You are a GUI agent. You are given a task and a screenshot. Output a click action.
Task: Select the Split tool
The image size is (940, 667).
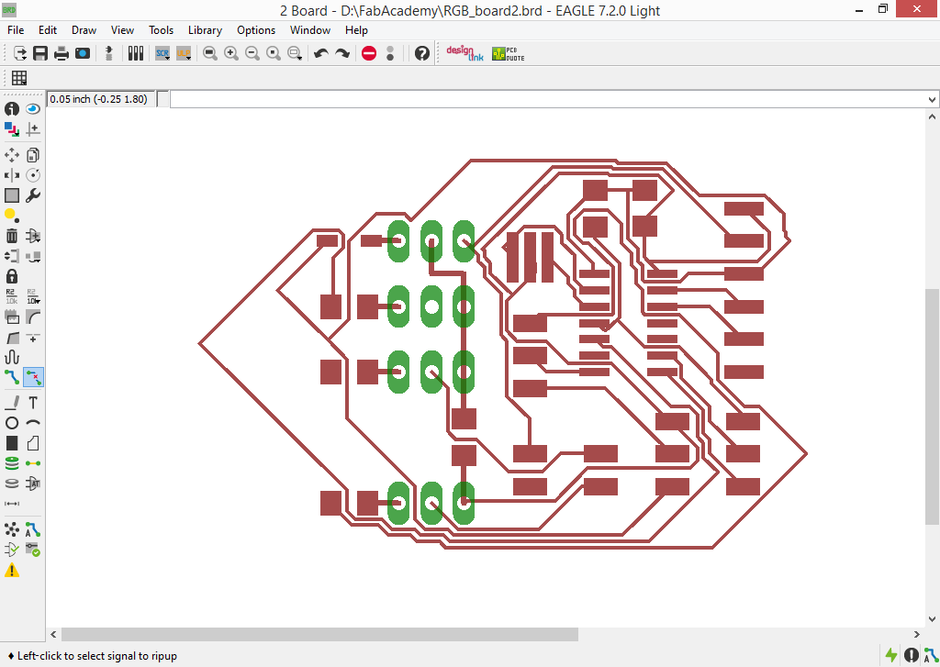[x=11, y=338]
